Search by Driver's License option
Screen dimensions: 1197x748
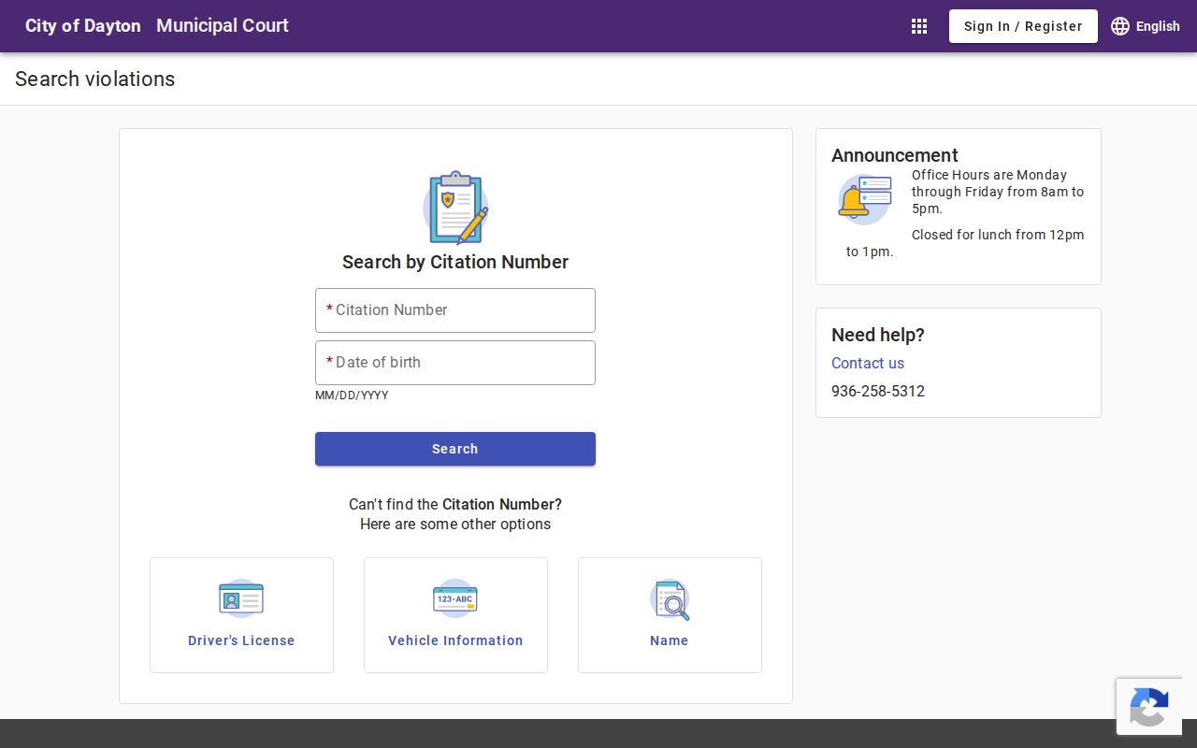point(241,615)
